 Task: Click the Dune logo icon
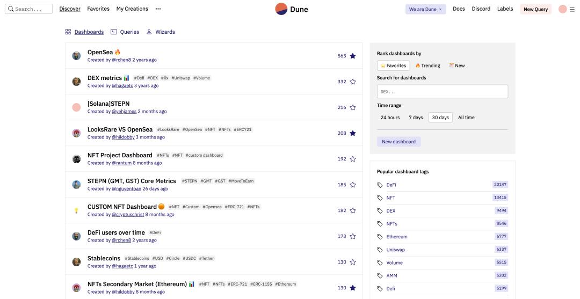click(281, 9)
